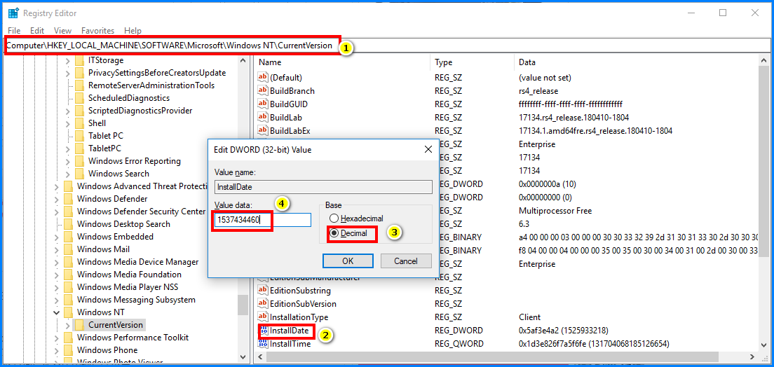
Task: Open the Edit menu
Action: pyautogui.click(x=38, y=31)
